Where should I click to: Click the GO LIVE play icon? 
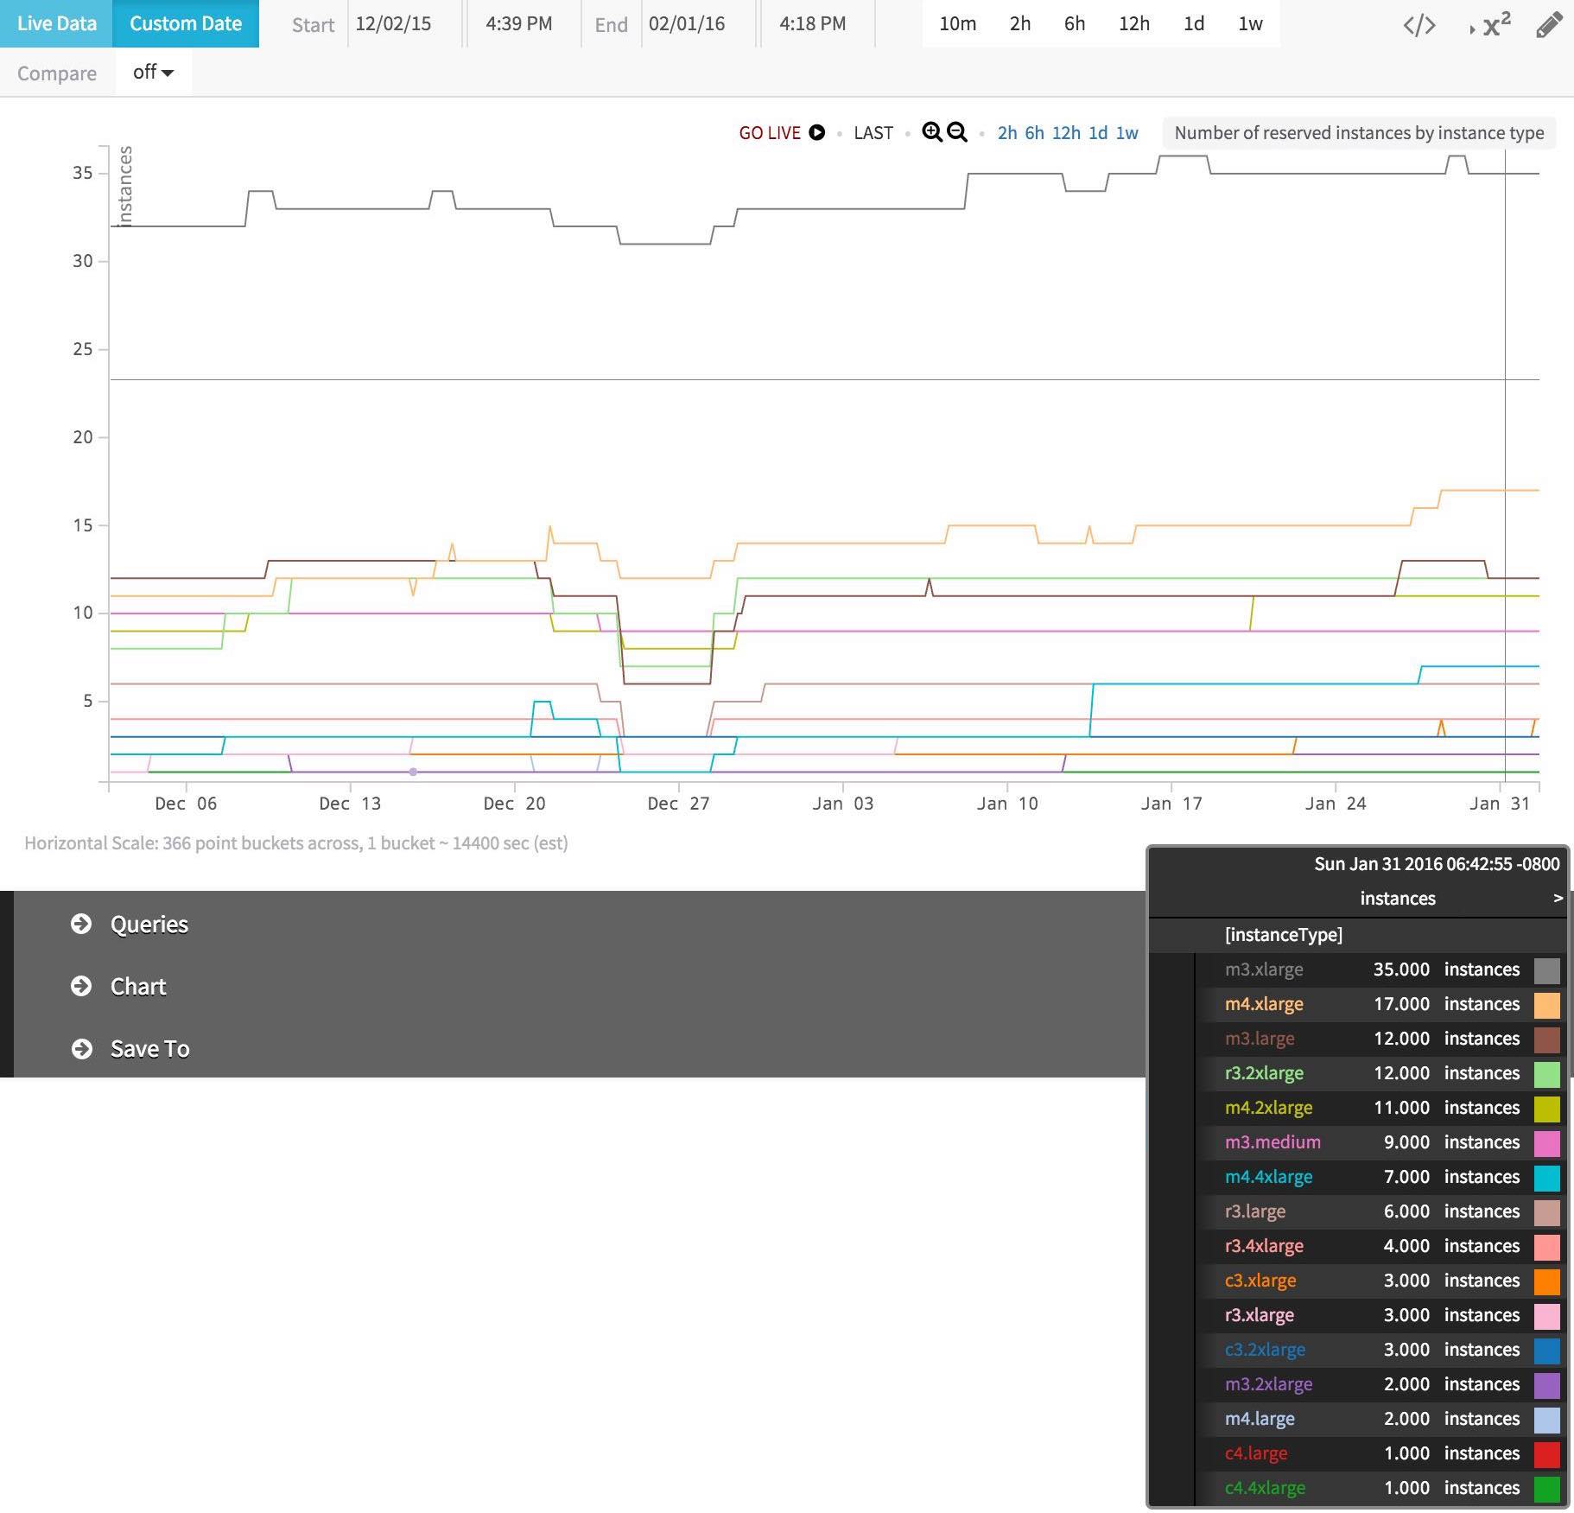817,132
